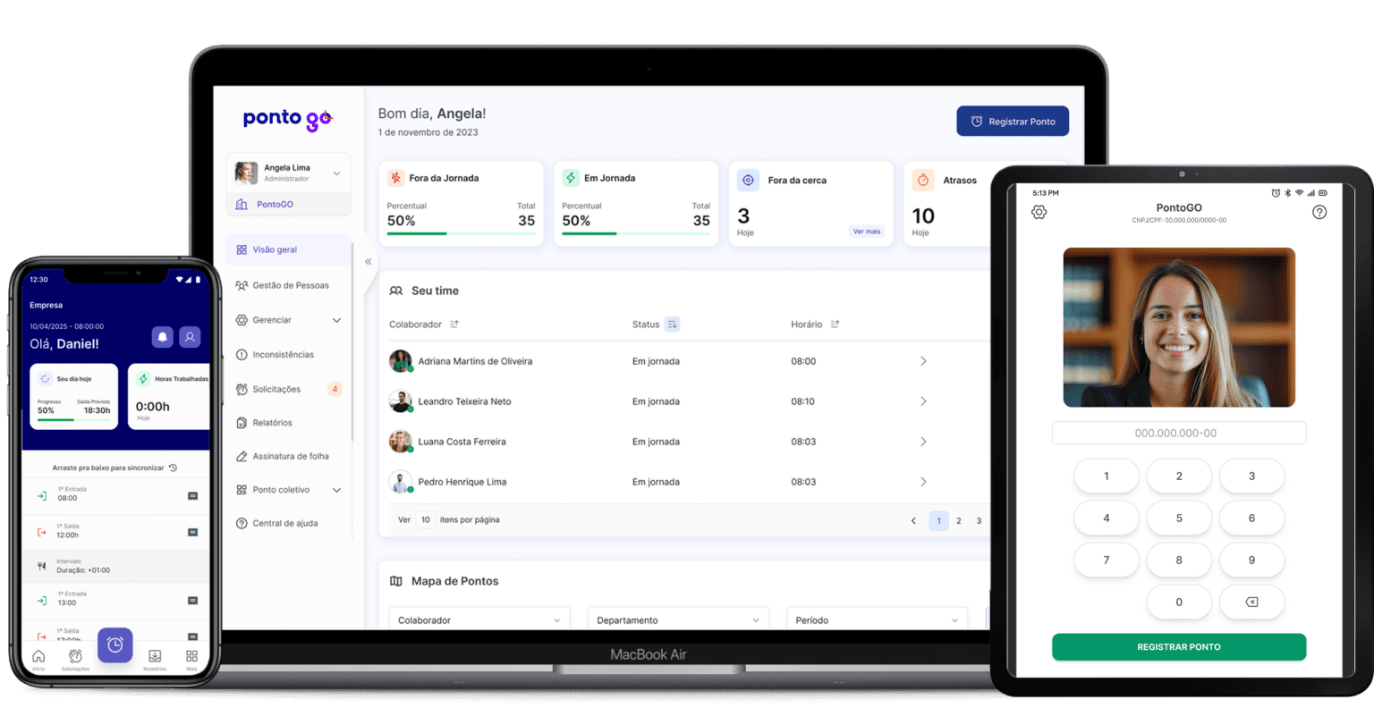This screenshot has width=1374, height=708.
Task: Tap the notification bell on the phone
Action: click(162, 337)
